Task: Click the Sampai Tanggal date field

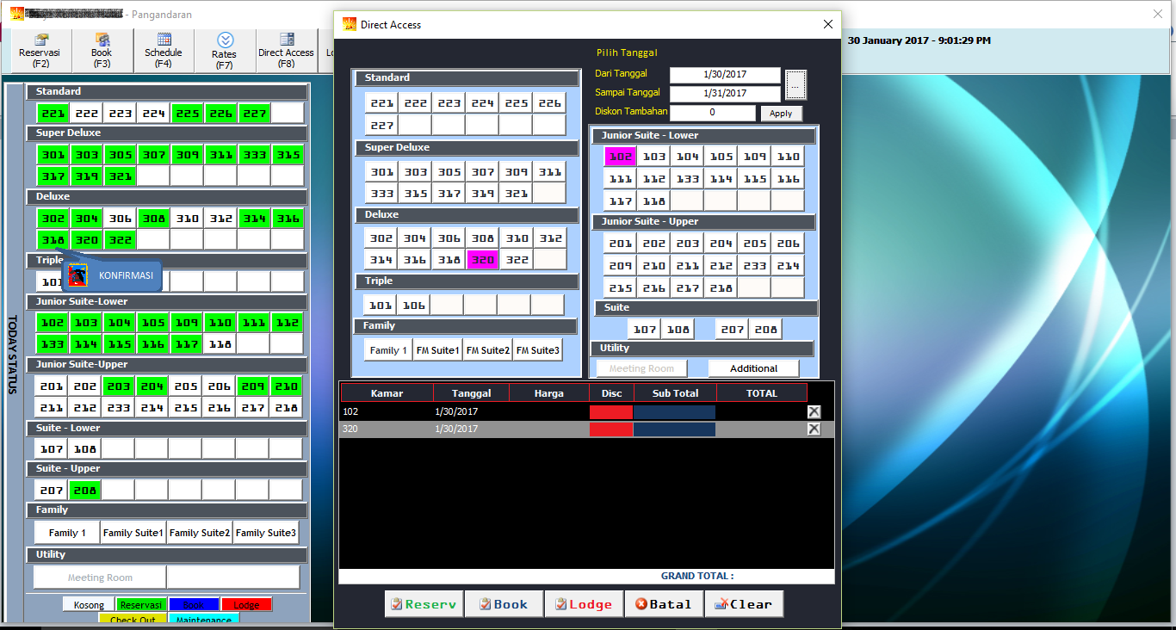Action: 725,93
